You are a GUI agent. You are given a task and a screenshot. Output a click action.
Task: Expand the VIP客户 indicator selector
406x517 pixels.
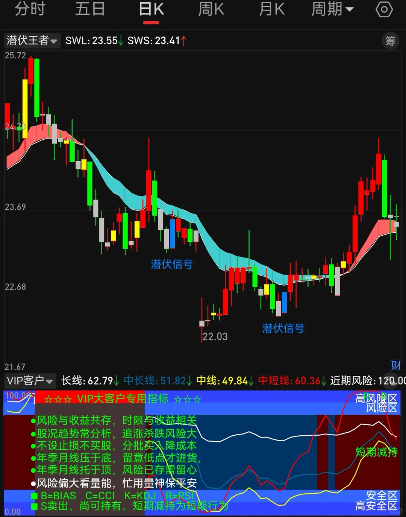tap(30, 381)
